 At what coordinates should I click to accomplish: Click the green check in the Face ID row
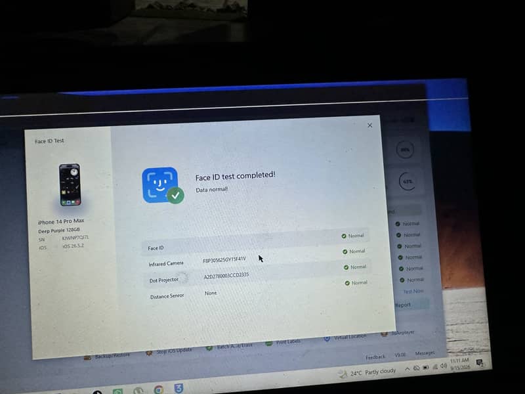point(344,236)
